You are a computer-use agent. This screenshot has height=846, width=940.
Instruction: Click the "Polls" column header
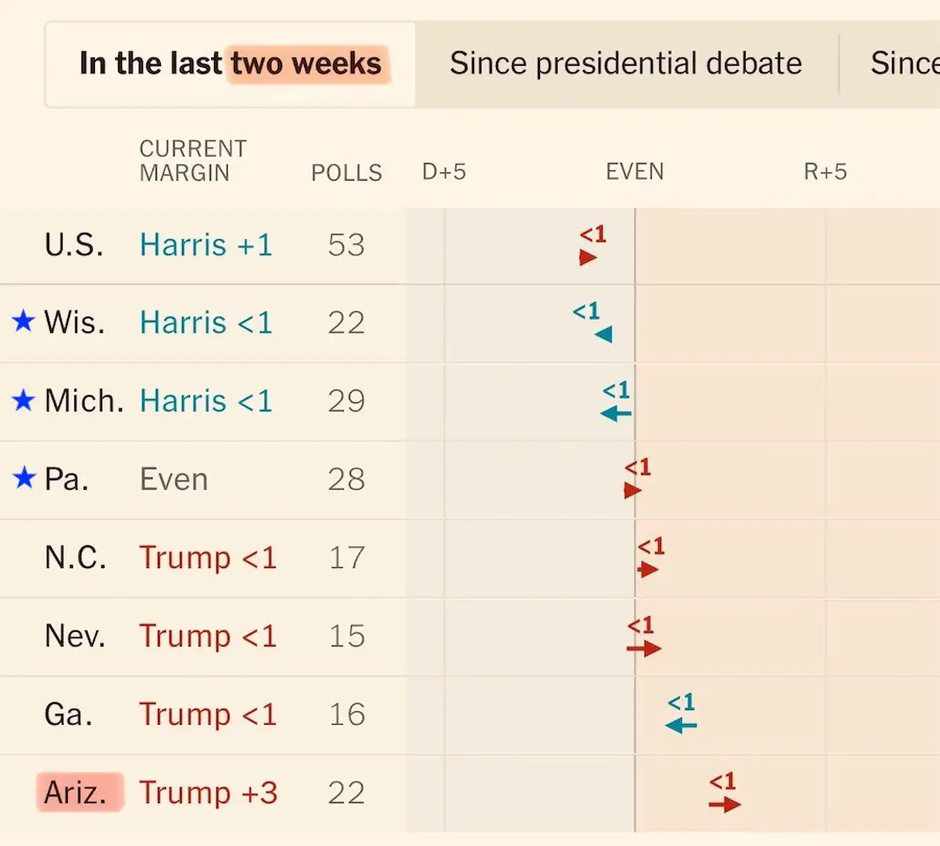[346, 173]
